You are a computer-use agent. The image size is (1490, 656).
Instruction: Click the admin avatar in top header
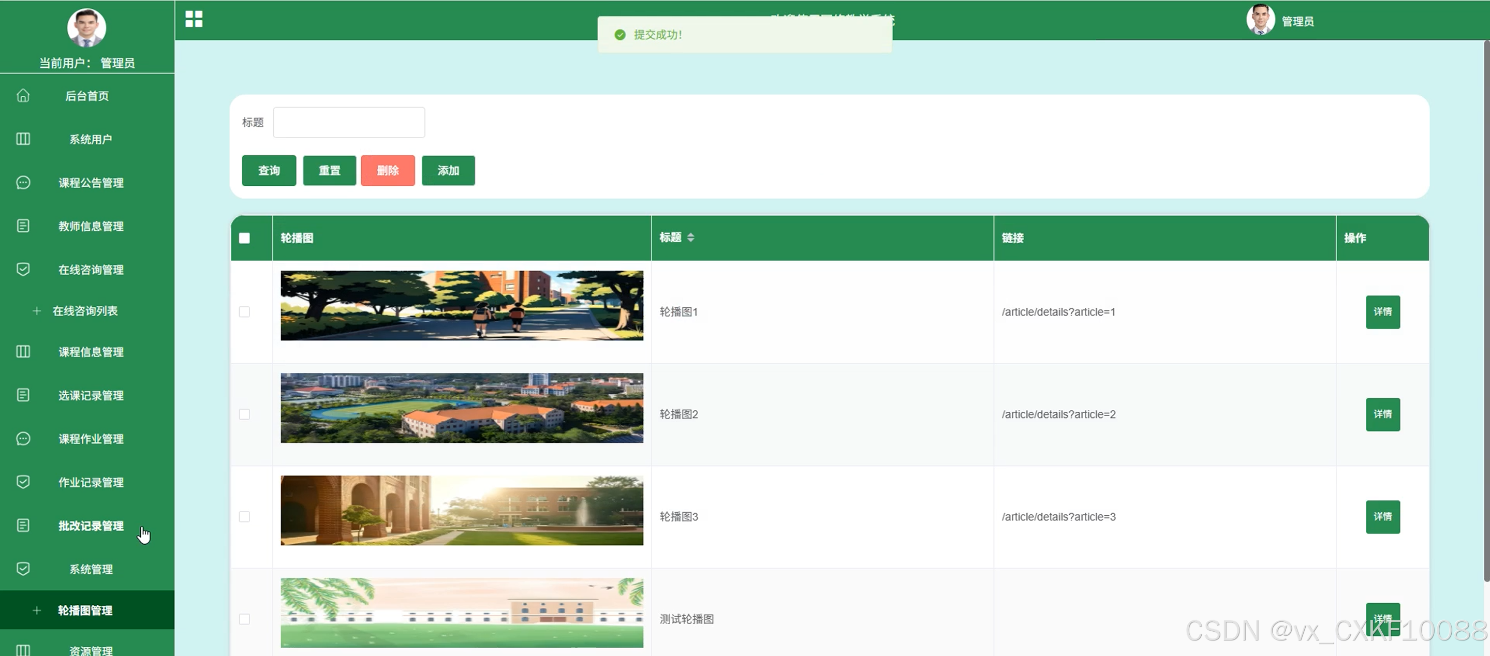click(x=1260, y=20)
